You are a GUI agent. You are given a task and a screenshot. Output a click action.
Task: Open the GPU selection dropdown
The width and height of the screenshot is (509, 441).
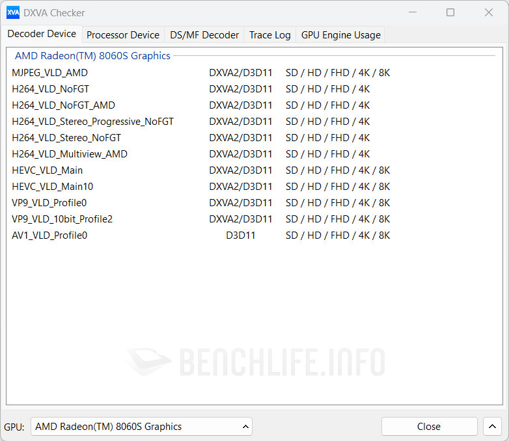[141, 427]
